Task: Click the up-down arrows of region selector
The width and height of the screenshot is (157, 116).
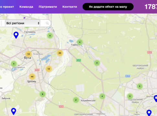Action: point(39,23)
